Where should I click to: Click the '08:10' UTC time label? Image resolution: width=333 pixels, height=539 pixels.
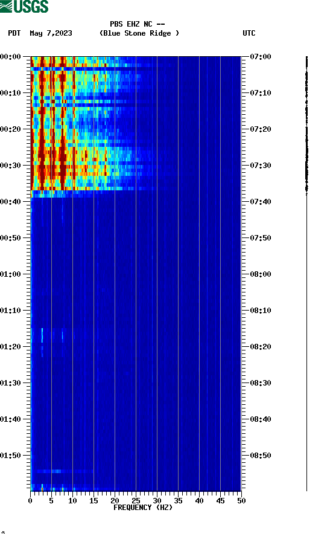pos(260,311)
